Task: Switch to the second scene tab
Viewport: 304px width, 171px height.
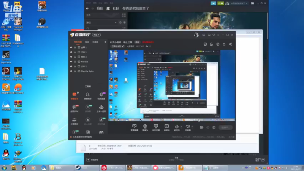Action: (x=87, y=42)
